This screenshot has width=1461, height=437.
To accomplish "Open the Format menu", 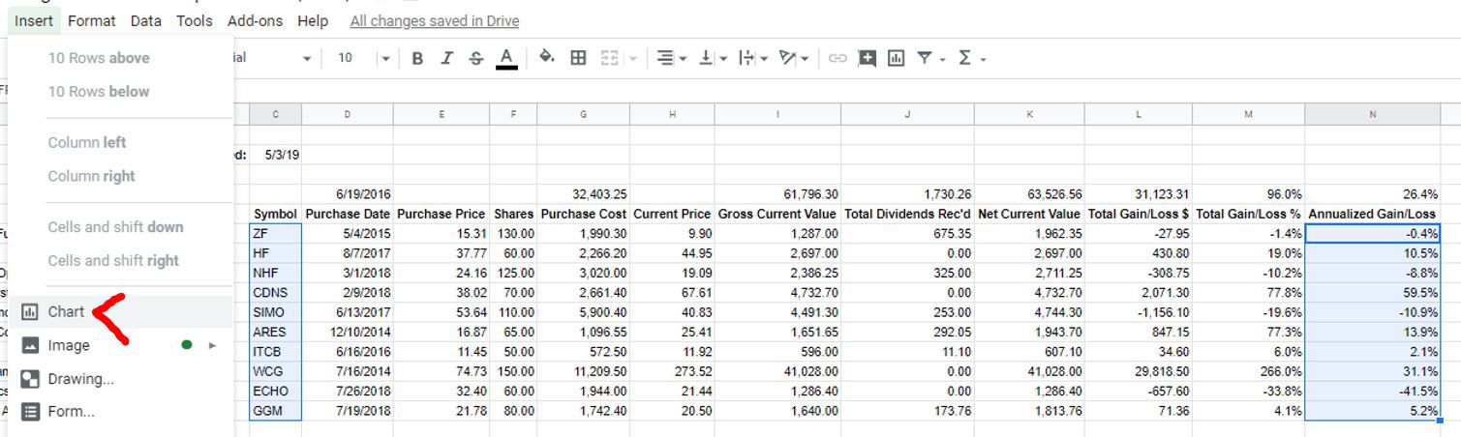I will click(91, 20).
